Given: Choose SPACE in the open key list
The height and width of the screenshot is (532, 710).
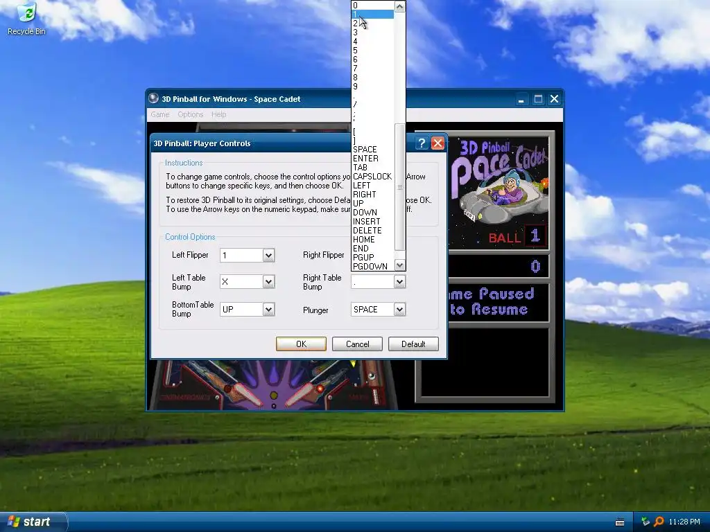Looking at the screenshot, I should pos(372,150).
